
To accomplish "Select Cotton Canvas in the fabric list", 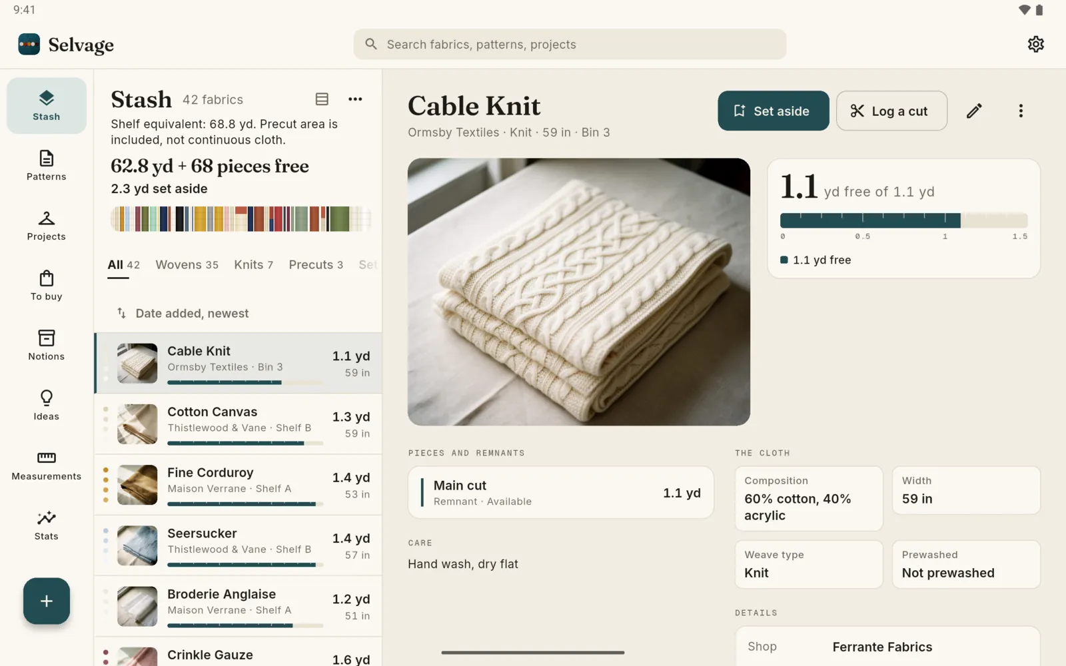I will coord(239,424).
